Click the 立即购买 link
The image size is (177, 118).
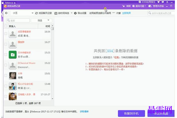coord(127,13)
